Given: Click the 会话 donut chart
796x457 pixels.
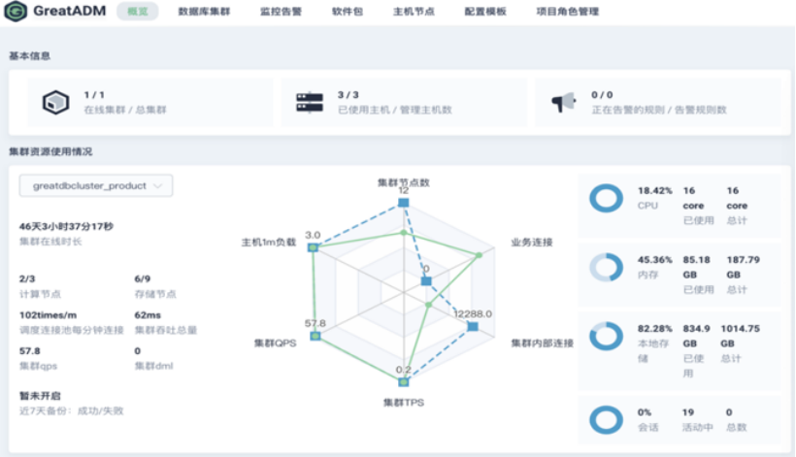Looking at the screenshot, I should tap(606, 420).
